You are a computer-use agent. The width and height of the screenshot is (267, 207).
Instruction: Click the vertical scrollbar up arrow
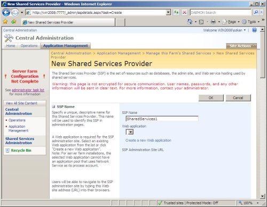pos(262,29)
